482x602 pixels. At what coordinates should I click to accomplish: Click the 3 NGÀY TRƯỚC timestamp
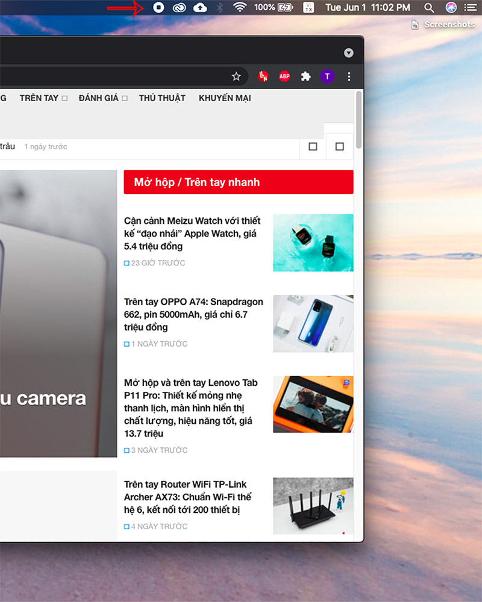point(159,450)
